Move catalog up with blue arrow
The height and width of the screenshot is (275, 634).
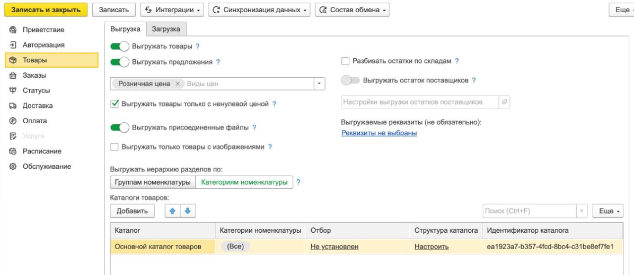[173, 211]
